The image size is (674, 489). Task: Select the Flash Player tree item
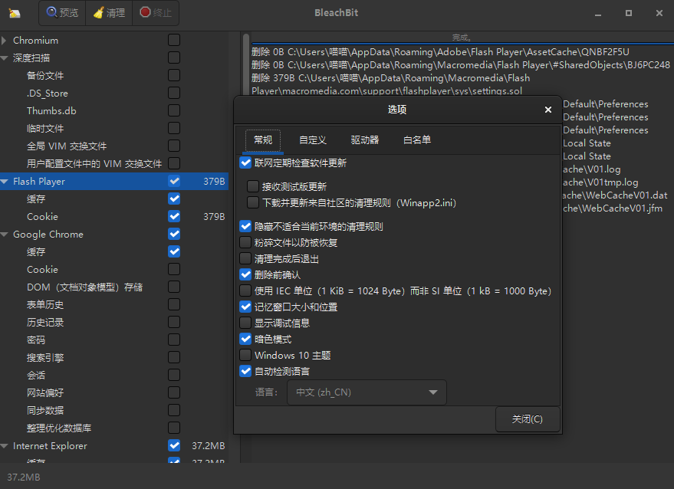tap(39, 182)
